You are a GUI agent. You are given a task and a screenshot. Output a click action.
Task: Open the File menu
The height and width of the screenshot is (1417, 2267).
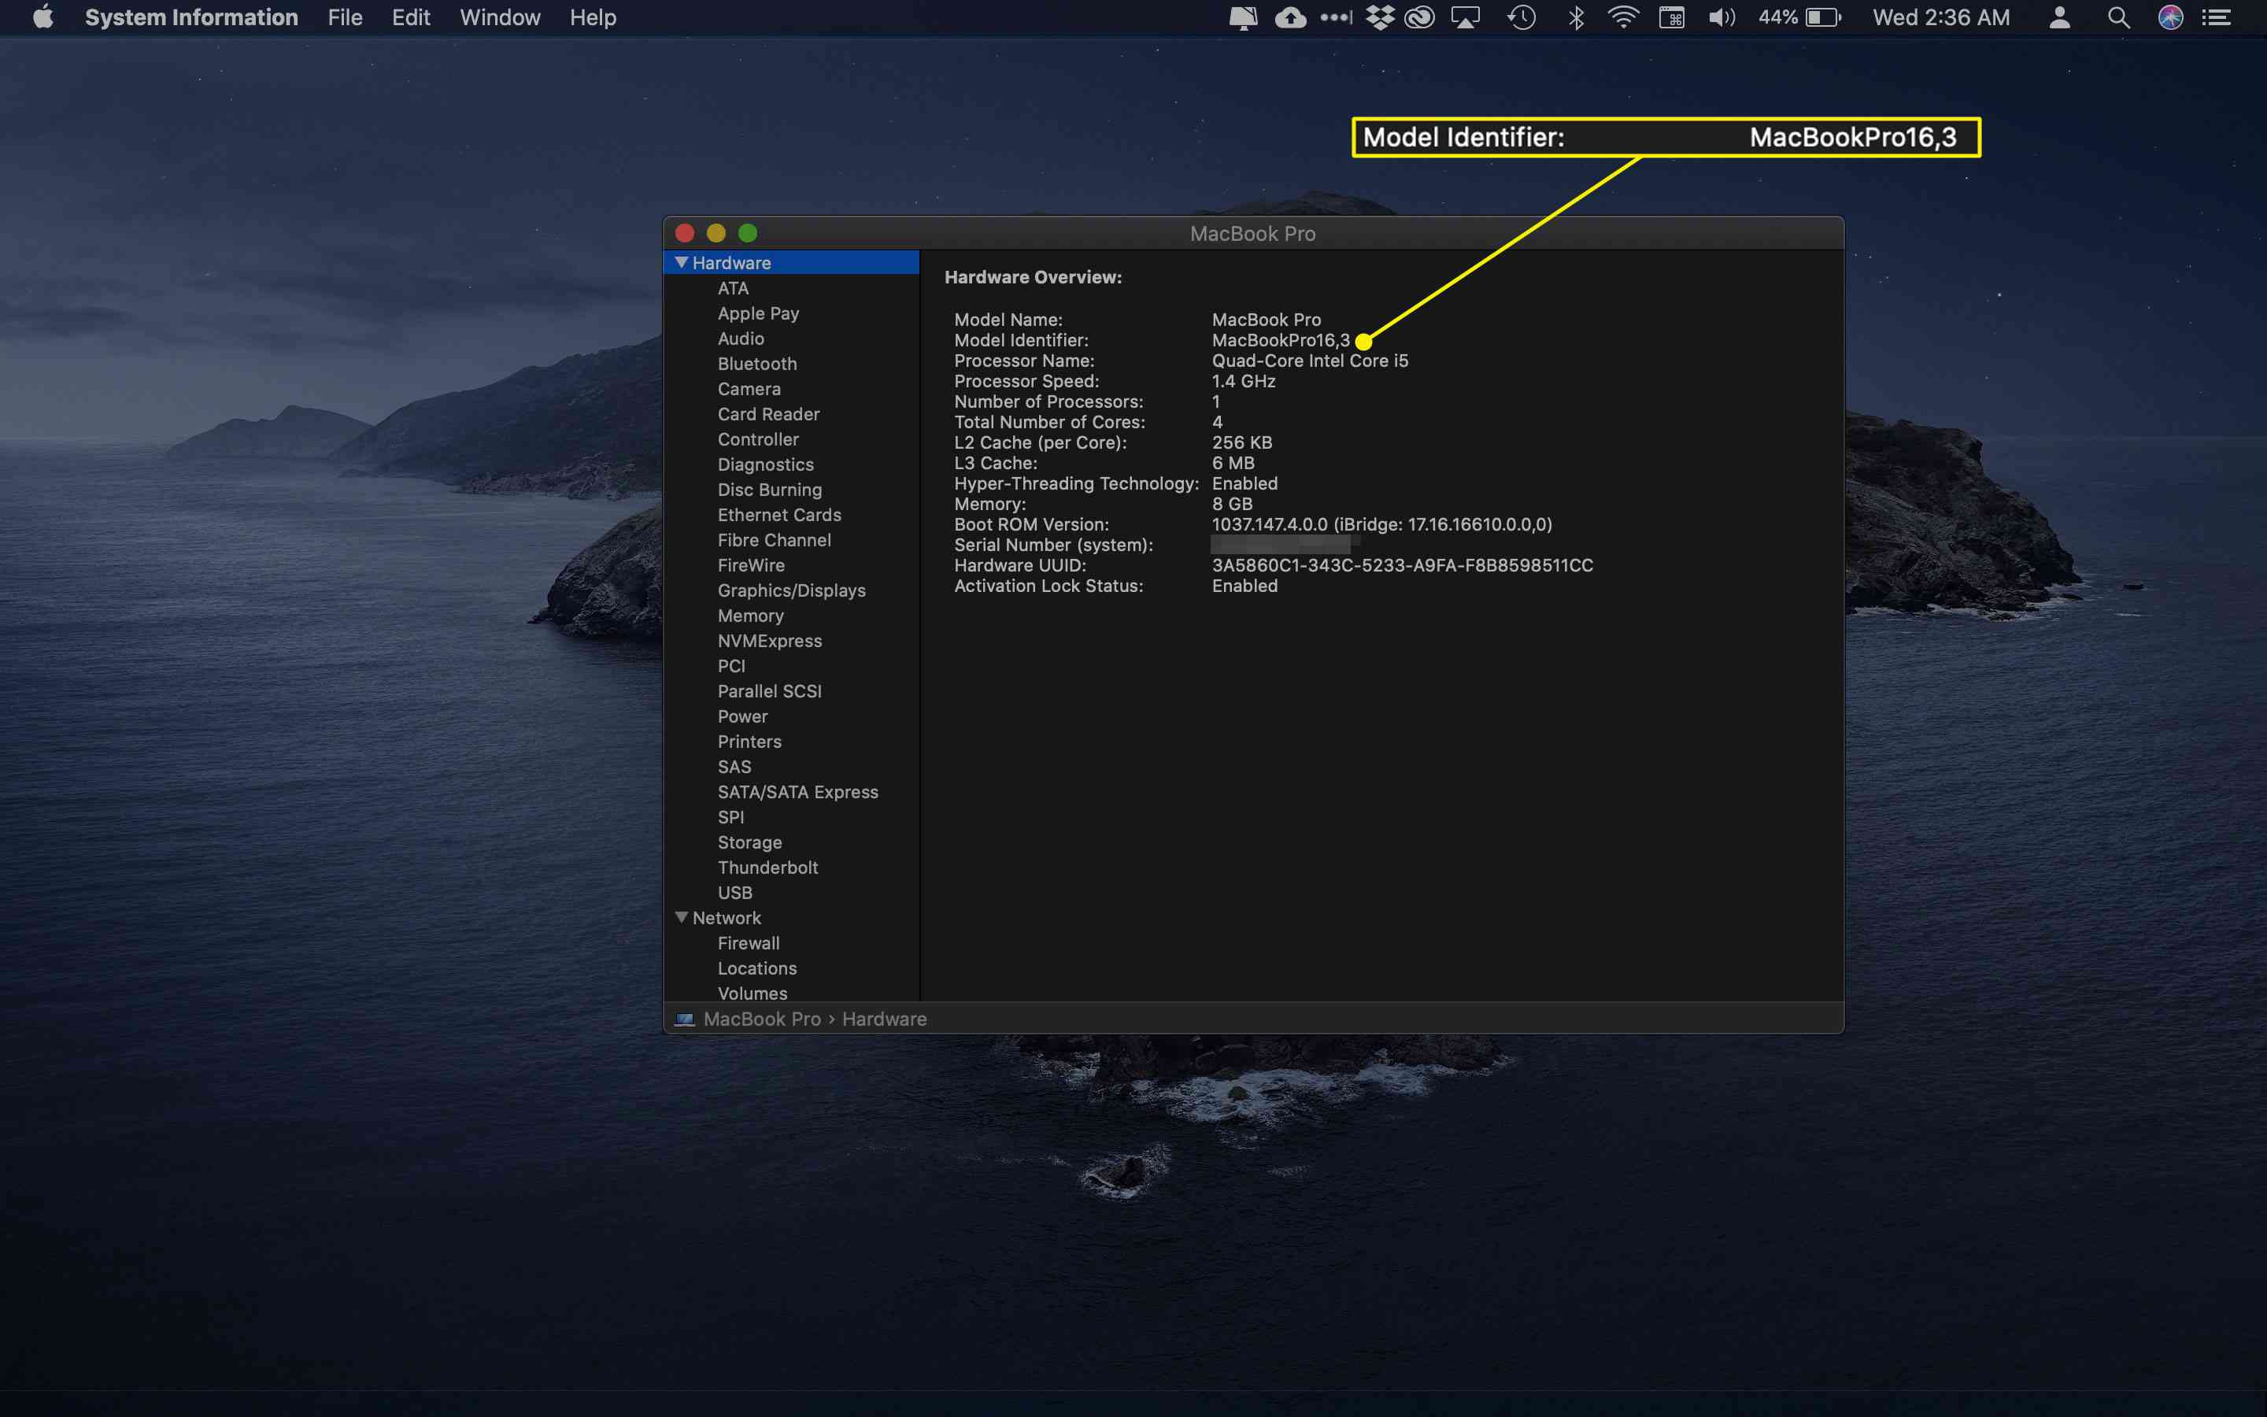click(345, 18)
